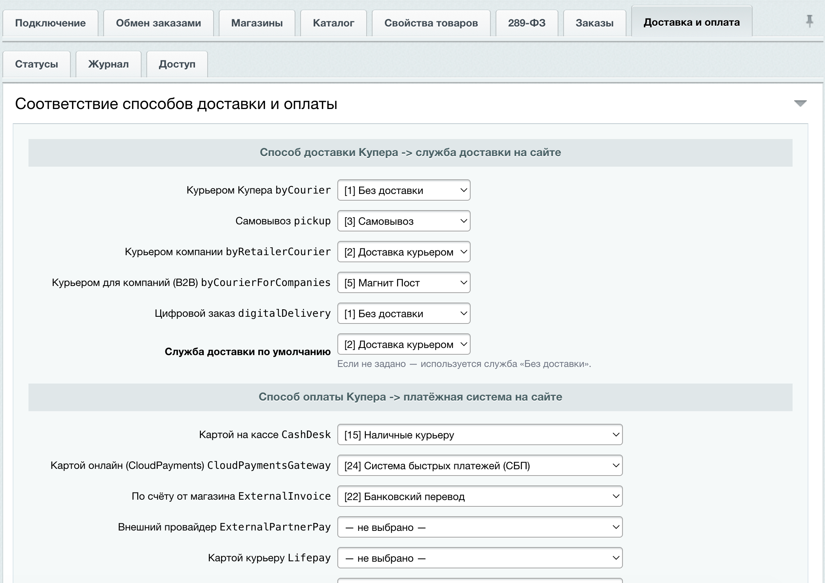
Task: Select a payment system for ExternalPartnerPay
Action: point(480,527)
